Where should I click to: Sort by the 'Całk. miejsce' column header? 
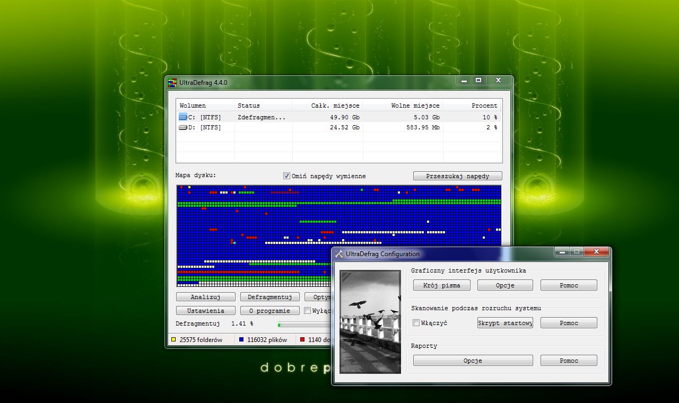(x=327, y=106)
